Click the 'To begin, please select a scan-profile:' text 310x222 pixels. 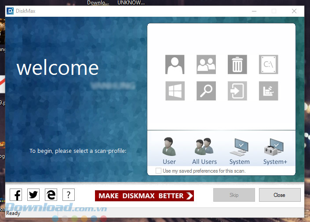point(78,151)
